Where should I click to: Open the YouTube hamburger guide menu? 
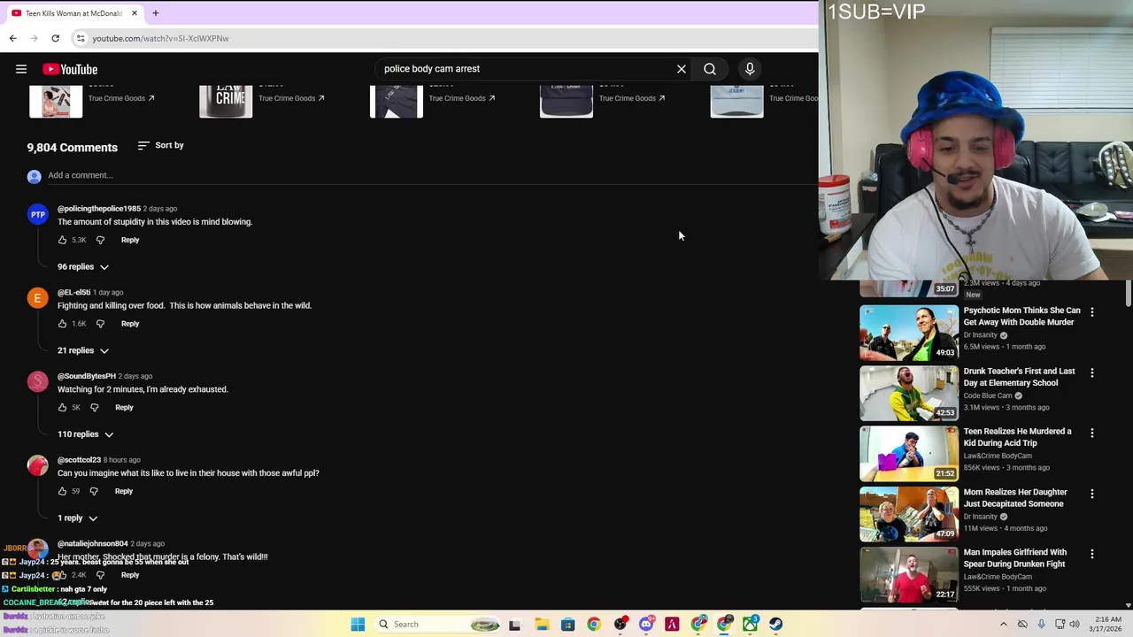point(21,69)
